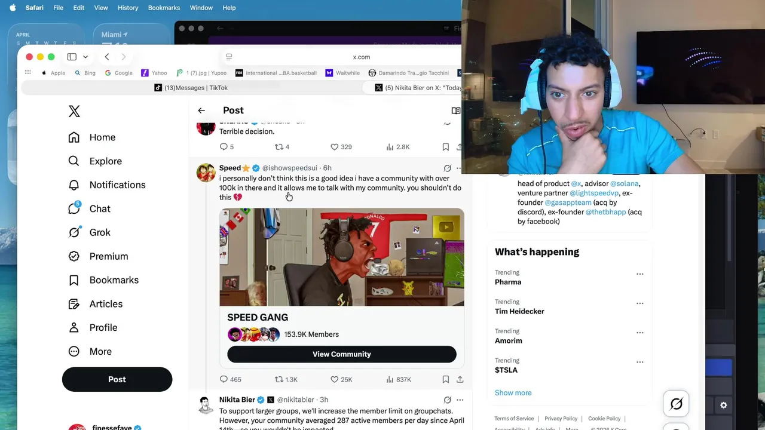Open Premium in sidebar
765x430 pixels.
[x=99, y=256]
